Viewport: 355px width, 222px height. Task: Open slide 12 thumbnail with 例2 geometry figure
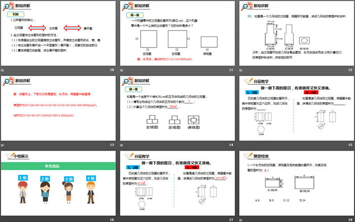[297, 33]
